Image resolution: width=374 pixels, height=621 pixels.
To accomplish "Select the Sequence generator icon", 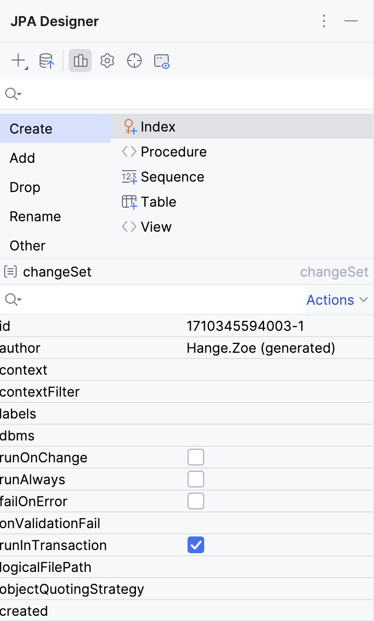I will 129,176.
